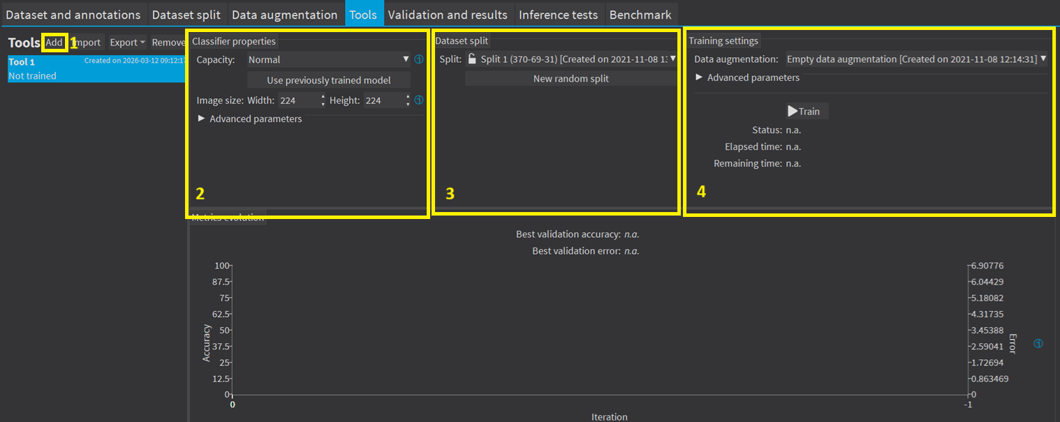This screenshot has width=1060, height=422.
Task: Go to the Benchmark tab
Action: 640,15
